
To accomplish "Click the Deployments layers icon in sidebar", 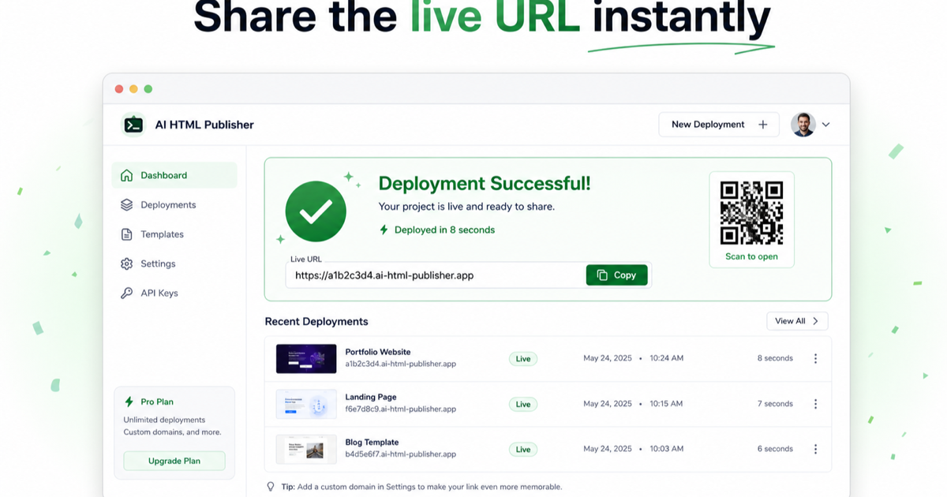I will [x=126, y=205].
